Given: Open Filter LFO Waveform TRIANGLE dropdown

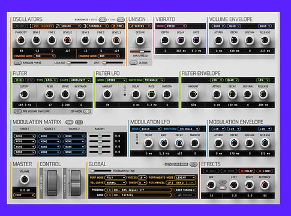Looking at the screenshot, I should [154, 80].
